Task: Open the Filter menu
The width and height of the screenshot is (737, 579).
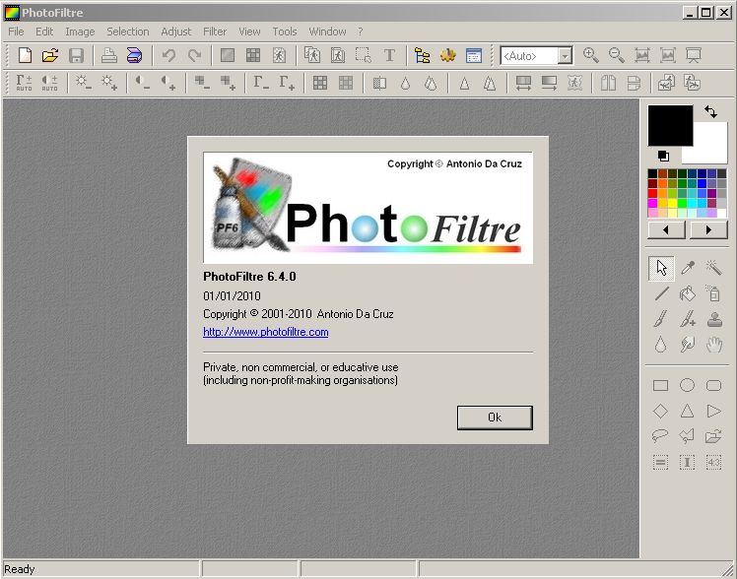Action: tap(215, 32)
